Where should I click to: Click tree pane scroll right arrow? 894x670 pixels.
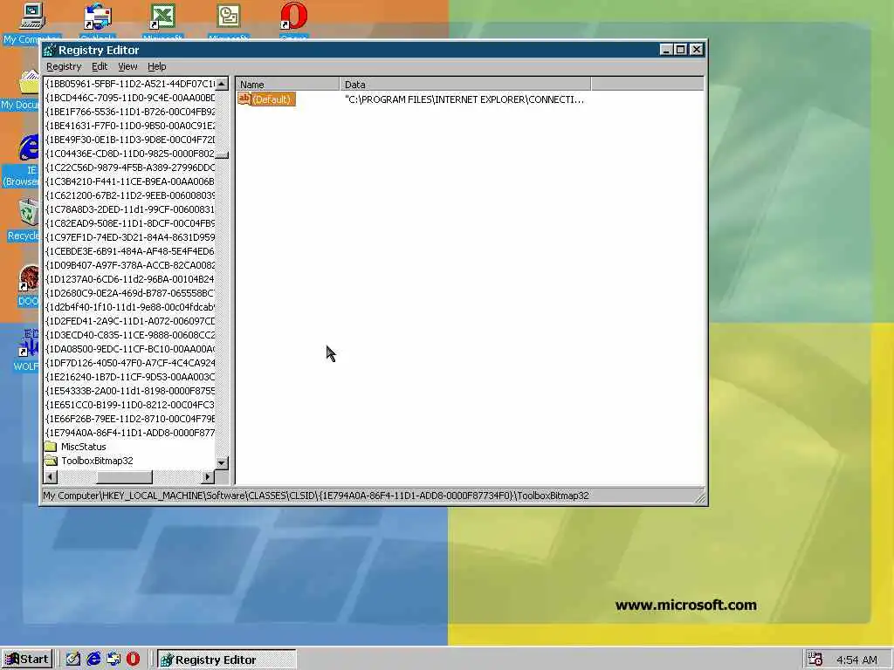tap(208, 476)
